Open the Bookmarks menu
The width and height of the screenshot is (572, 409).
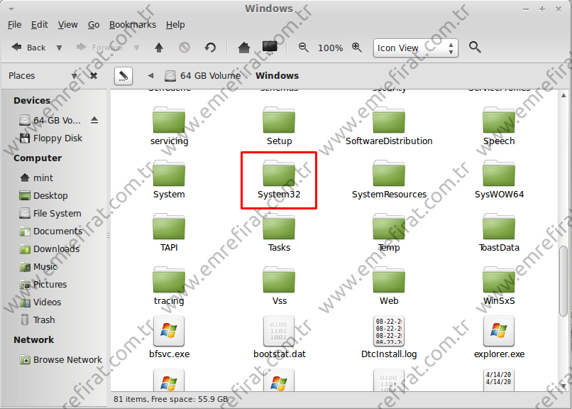pos(133,24)
